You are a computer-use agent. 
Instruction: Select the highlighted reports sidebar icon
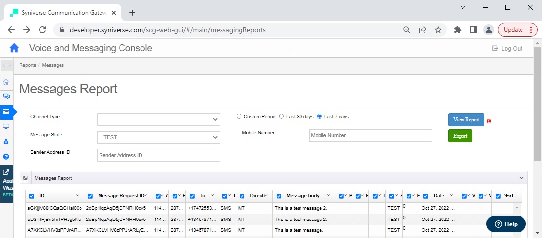pyautogui.click(x=6, y=111)
